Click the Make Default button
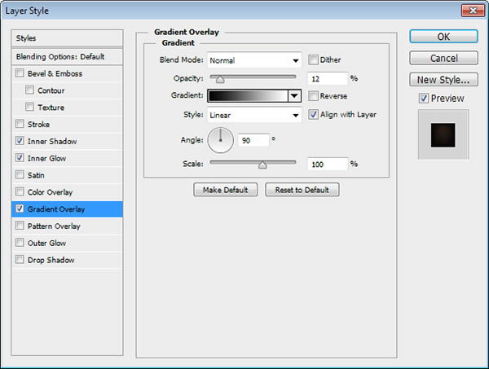 pos(226,190)
